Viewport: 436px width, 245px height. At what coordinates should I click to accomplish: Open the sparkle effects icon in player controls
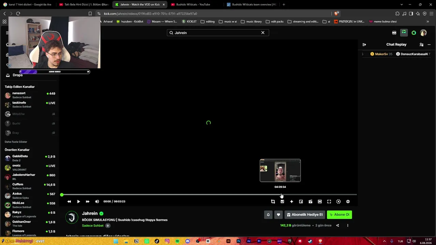tap(292, 201)
